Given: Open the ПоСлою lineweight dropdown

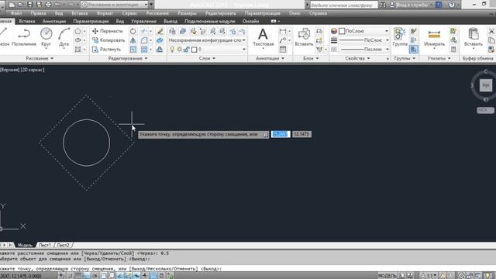Looking at the screenshot, I should pos(387,40).
